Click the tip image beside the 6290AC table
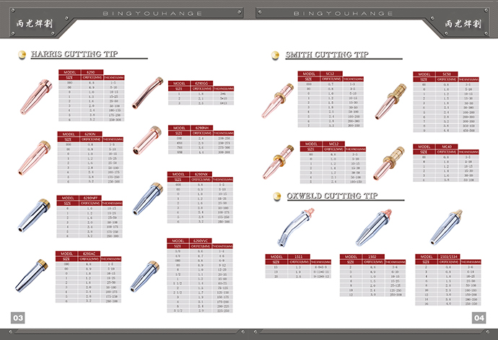Screen dimensions: 498x340 coord(31,276)
